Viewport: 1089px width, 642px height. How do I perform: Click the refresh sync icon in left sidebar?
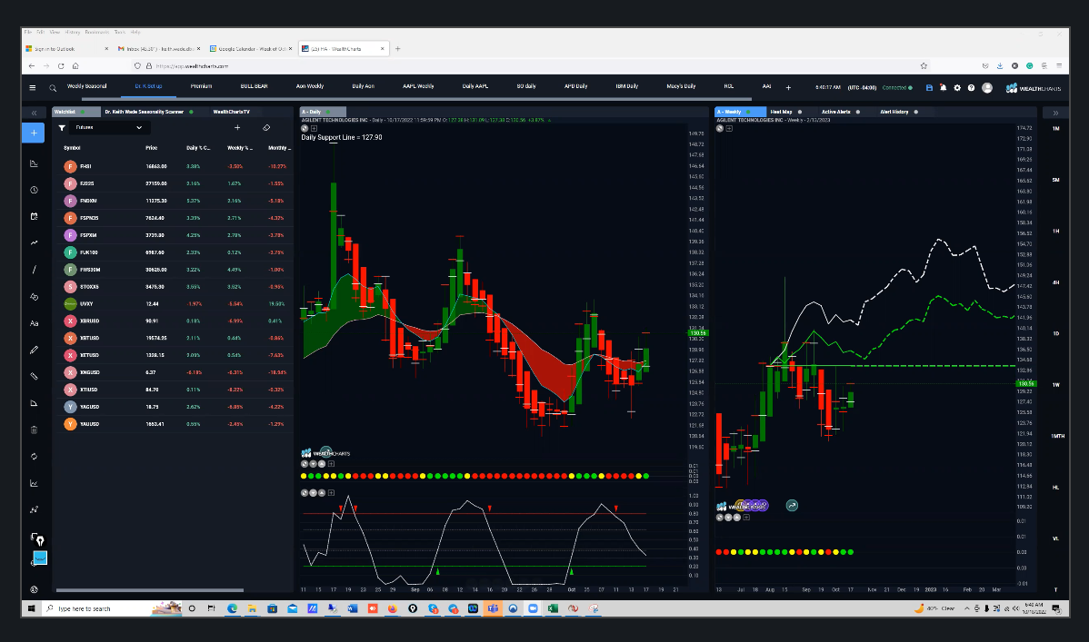point(34,457)
